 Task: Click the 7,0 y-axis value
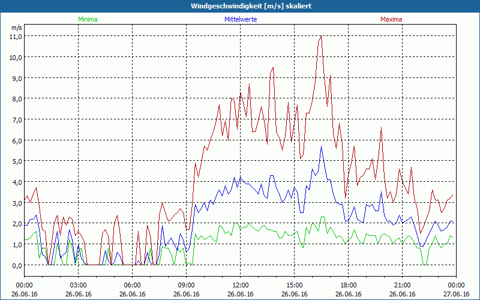pos(17,119)
